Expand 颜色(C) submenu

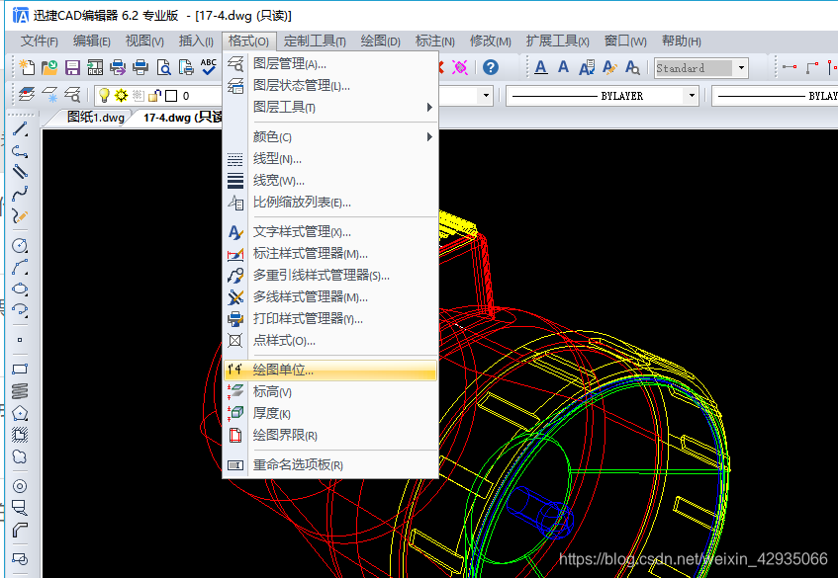tap(330, 137)
